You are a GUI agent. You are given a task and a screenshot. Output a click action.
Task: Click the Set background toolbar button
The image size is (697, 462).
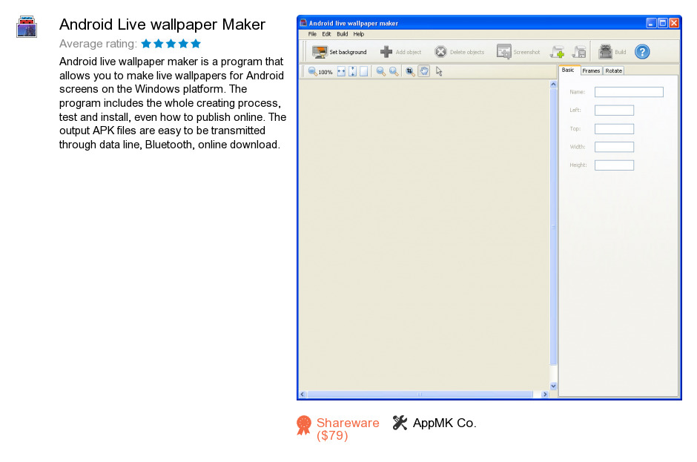point(340,52)
